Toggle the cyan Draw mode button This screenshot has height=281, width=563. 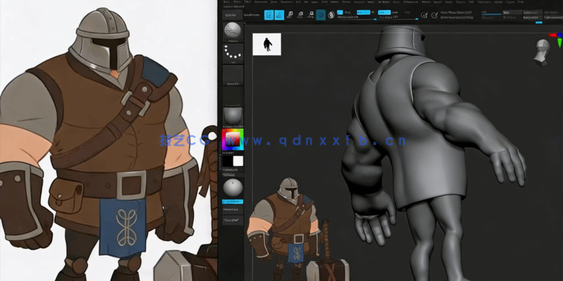280,15
